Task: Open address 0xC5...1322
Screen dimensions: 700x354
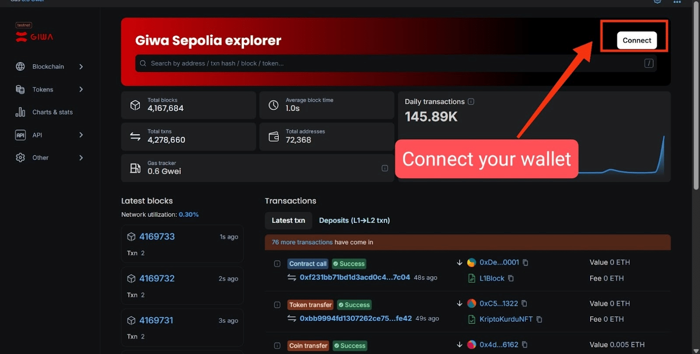Action: point(499,303)
